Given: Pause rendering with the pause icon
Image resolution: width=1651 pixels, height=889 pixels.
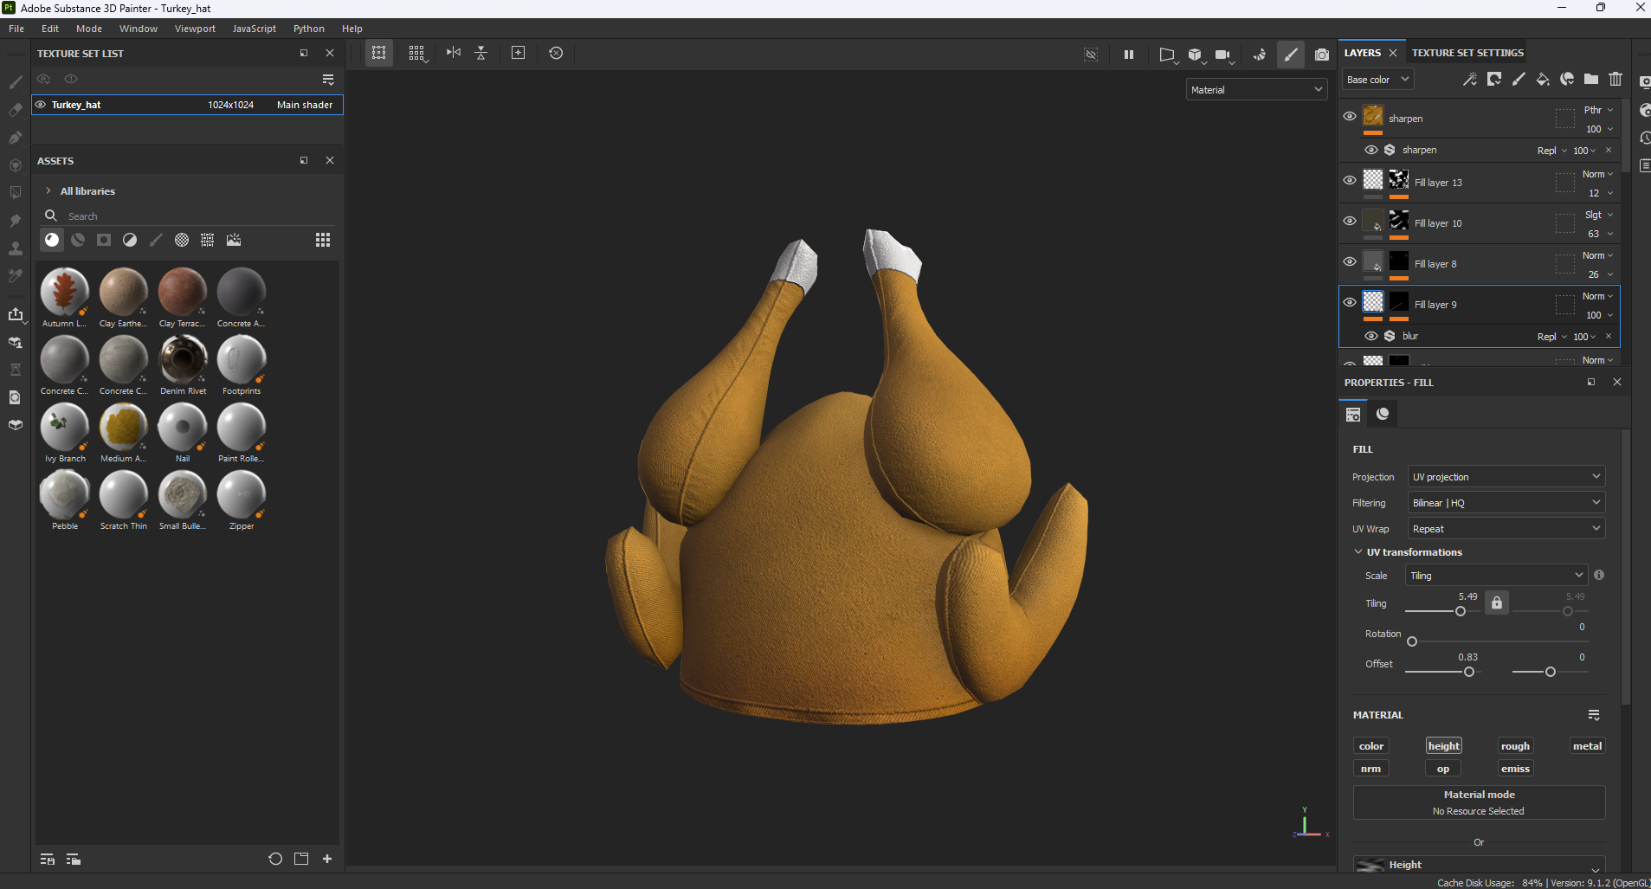Looking at the screenshot, I should click(1128, 55).
